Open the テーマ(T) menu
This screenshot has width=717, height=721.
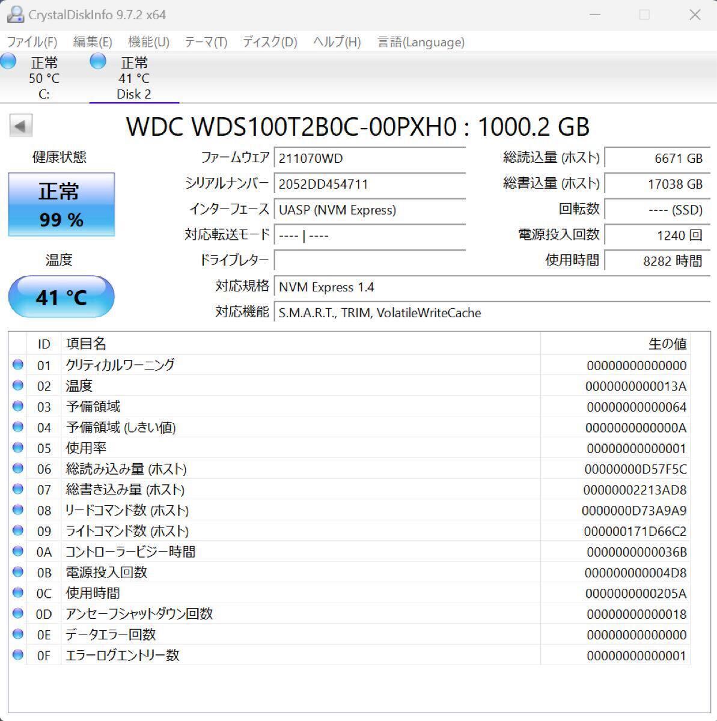coord(206,42)
